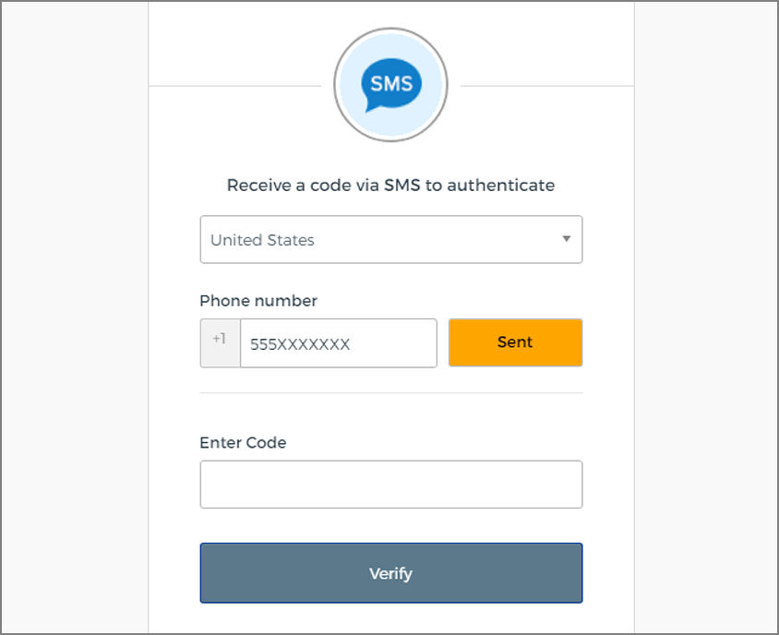
Task: Click the dropdown arrow beside United States
Action: tap(566, 239)
